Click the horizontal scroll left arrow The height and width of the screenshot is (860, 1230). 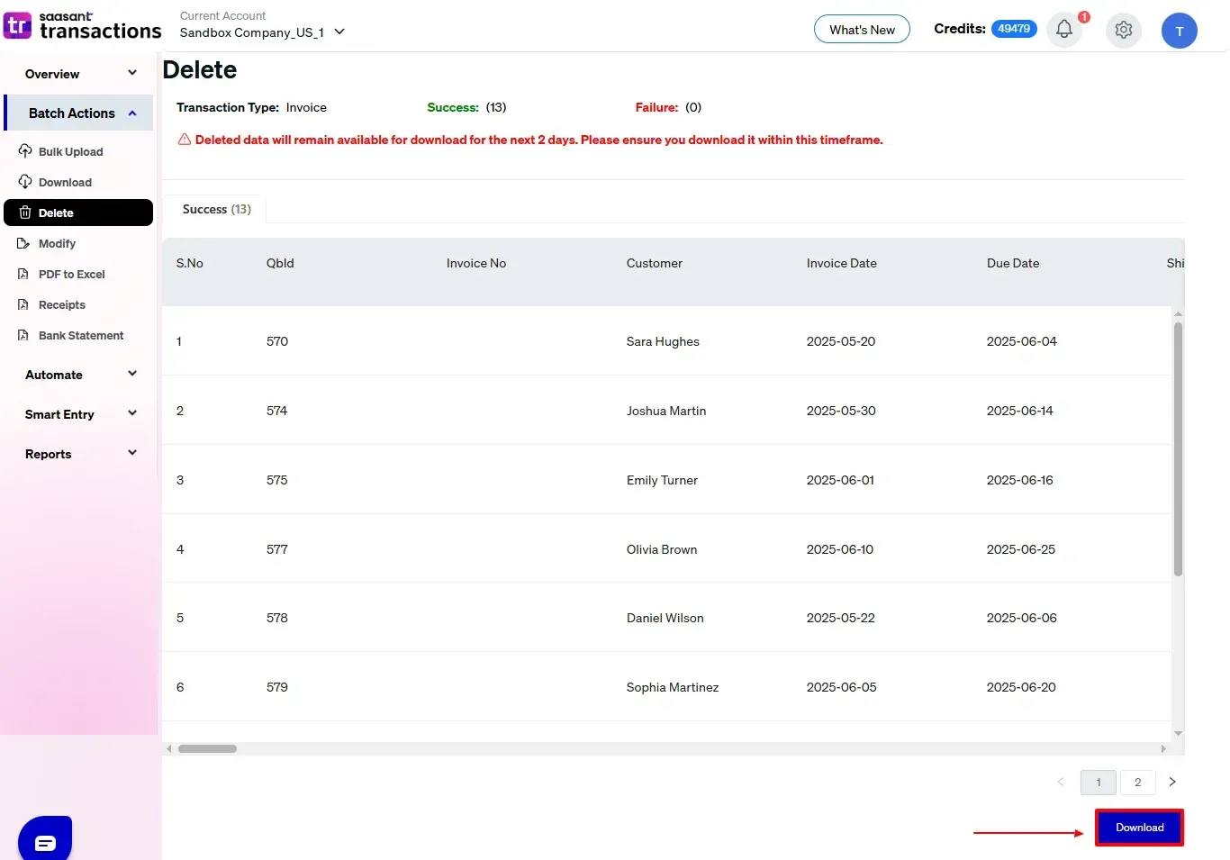pos(169,748)
